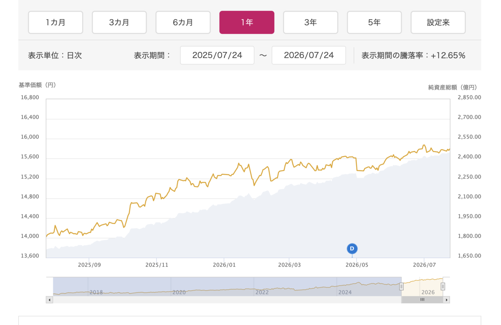Show the 3年 chart period
This screenshot has width=501, height=325.
(311, 22)
